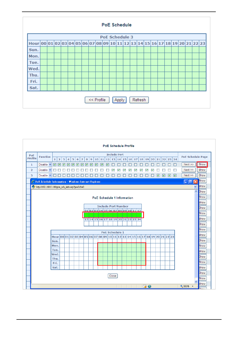Click Next >> for PoE Profile 1
The width and height of the screenshot is (238, 338).
(x=189, y=164)
